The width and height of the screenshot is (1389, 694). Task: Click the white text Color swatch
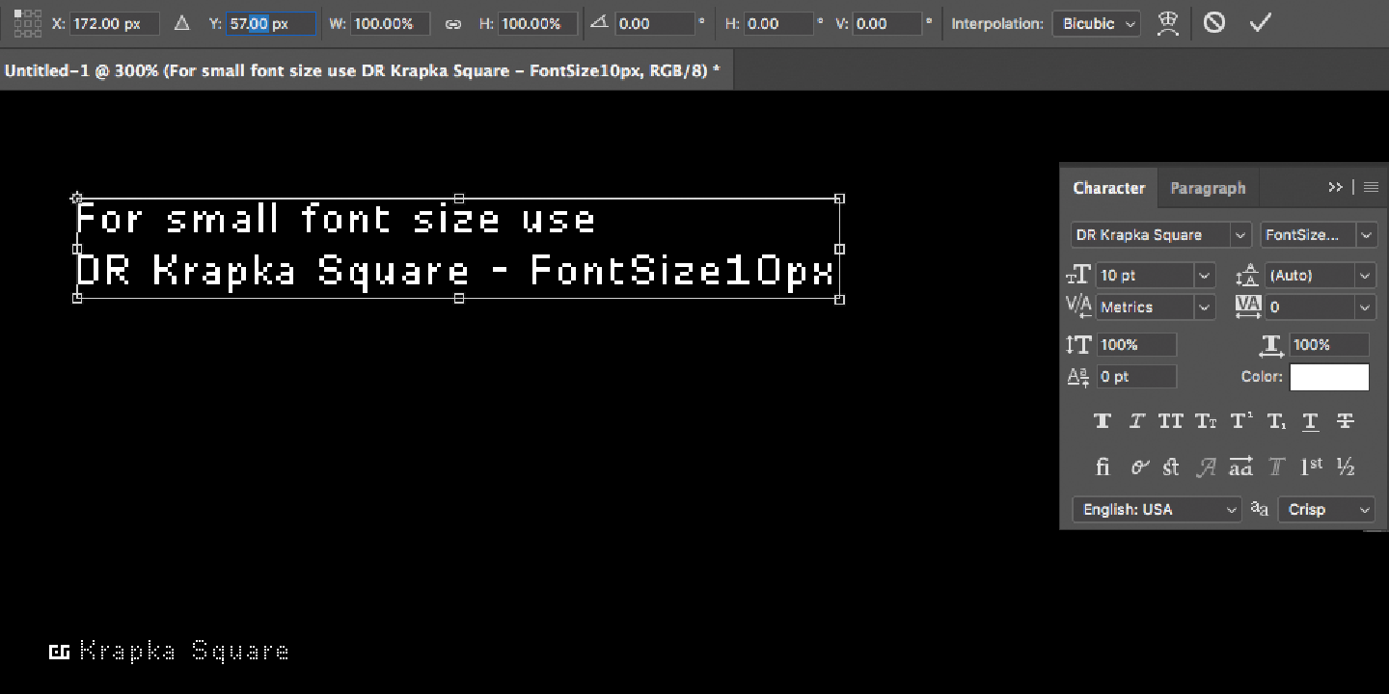pos(1329,377)
